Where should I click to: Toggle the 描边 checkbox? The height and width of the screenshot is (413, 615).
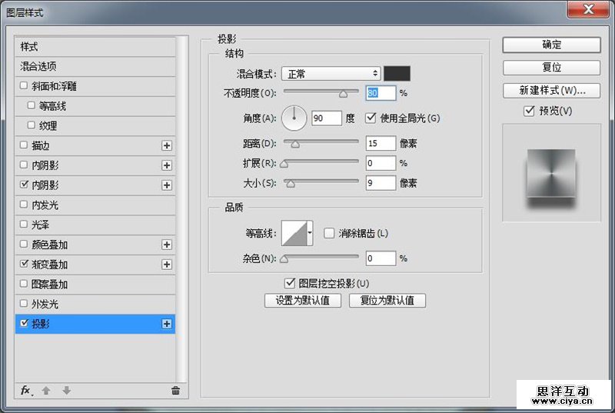pos(24,145)
